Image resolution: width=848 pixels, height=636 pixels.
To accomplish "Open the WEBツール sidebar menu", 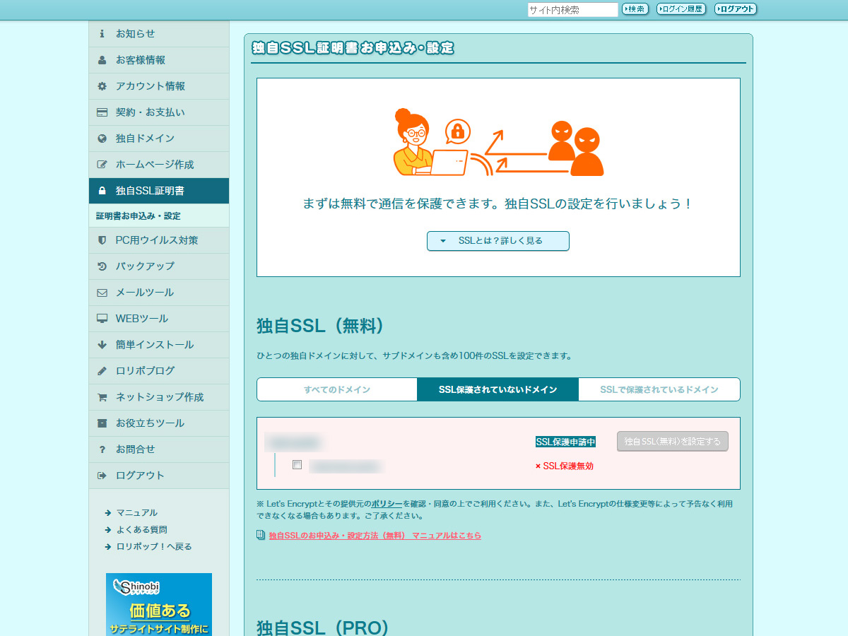I will (x=141, y=319).
